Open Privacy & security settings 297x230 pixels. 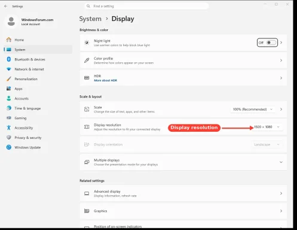[38, 138]
